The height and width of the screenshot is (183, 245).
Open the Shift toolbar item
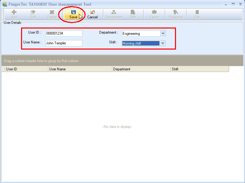[x=133, y=14]
